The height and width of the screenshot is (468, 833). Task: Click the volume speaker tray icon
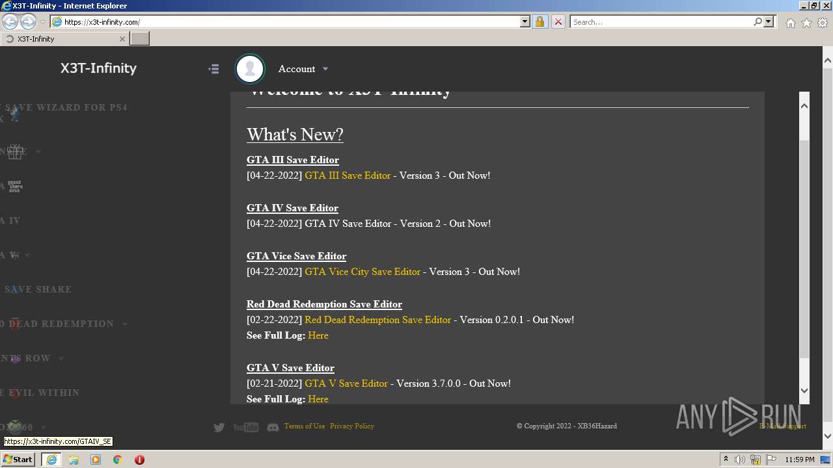(x=740, y=460)
